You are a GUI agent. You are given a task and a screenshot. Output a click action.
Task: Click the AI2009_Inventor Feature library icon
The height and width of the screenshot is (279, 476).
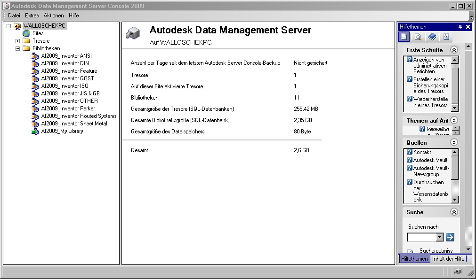click(35, 71)
